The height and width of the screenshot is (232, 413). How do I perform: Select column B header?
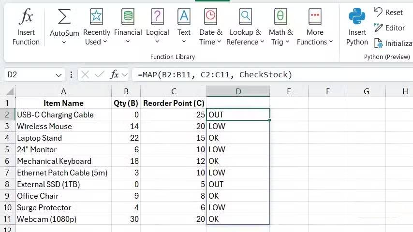(x=126, y=91)
